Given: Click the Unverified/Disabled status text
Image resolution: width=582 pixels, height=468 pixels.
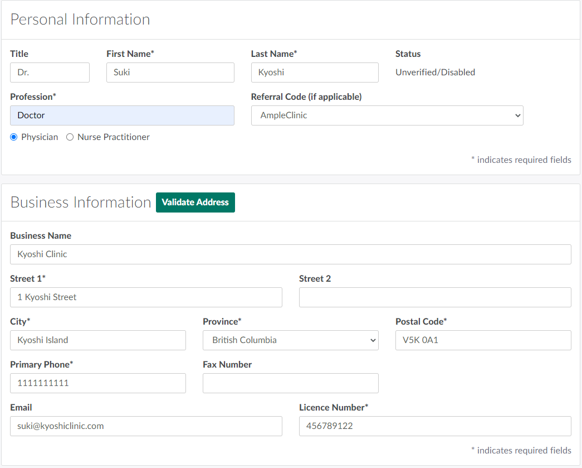Looking at the screenshot, I should click(x=435, y=73).
